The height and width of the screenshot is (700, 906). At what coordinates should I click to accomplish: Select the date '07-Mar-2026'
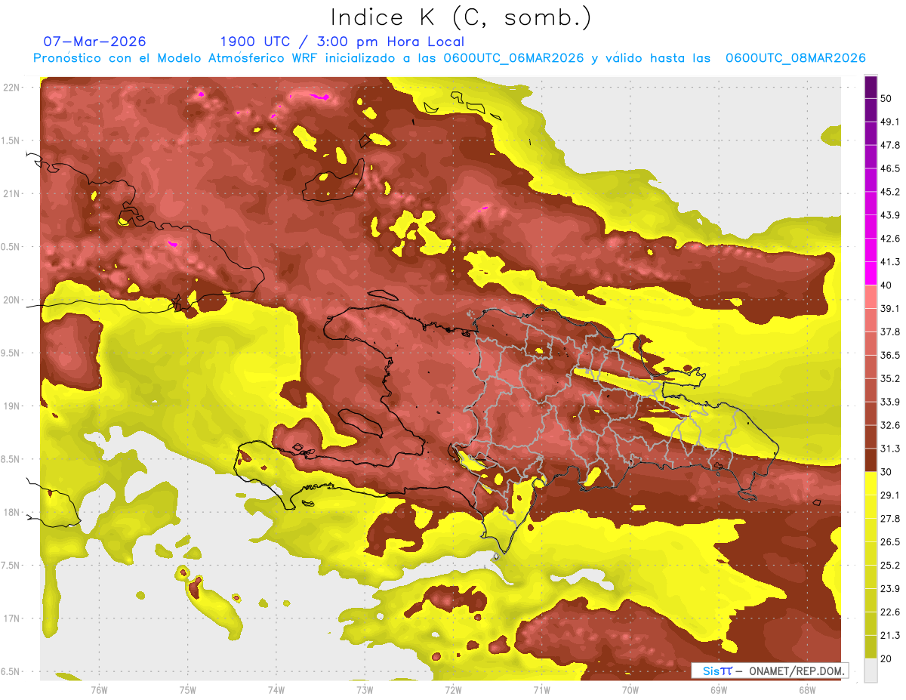pyautogui.click(x=95, y=42)
